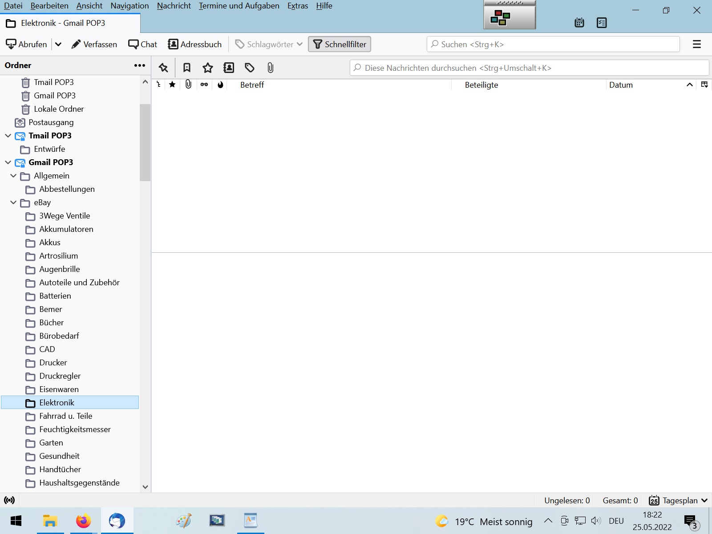Screen dimensions: 712x534
Task: Open the tasks icon in tab bar
Action: pos(602,23)
